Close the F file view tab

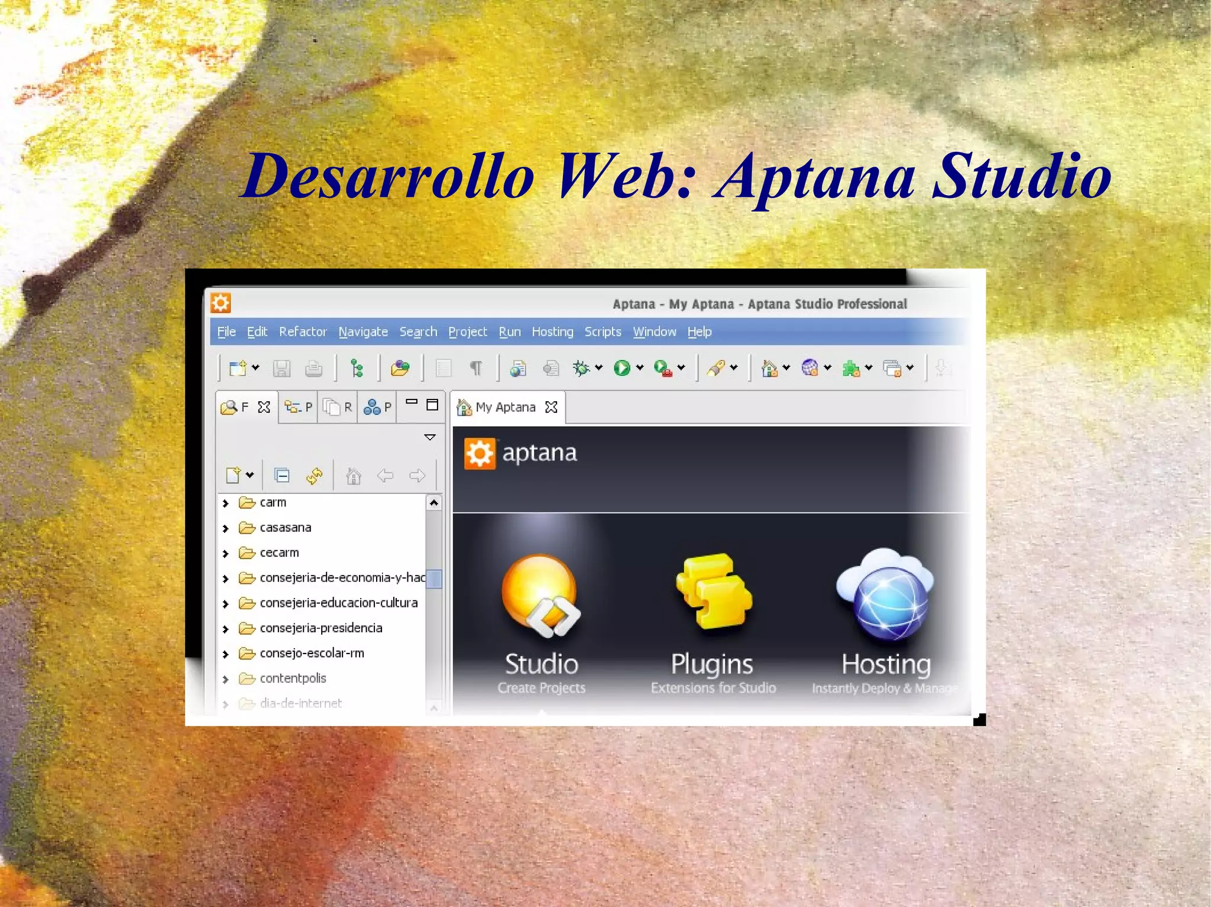point(264,407)
